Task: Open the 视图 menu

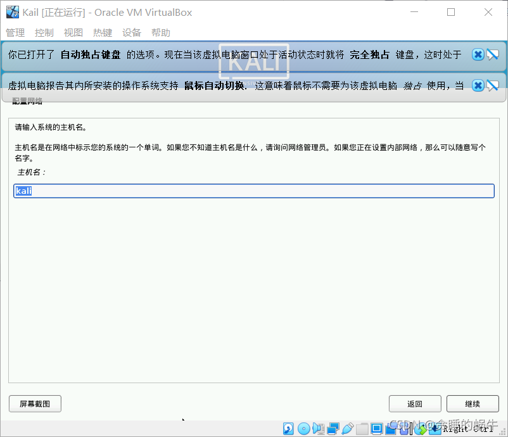Action: 73,32
